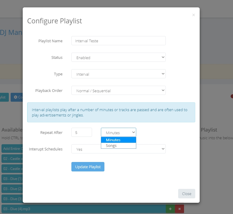Collapse the Minutes unit dropdown
Image resolution: width=233 pixels, height=214 pixels.
(119, 132)
